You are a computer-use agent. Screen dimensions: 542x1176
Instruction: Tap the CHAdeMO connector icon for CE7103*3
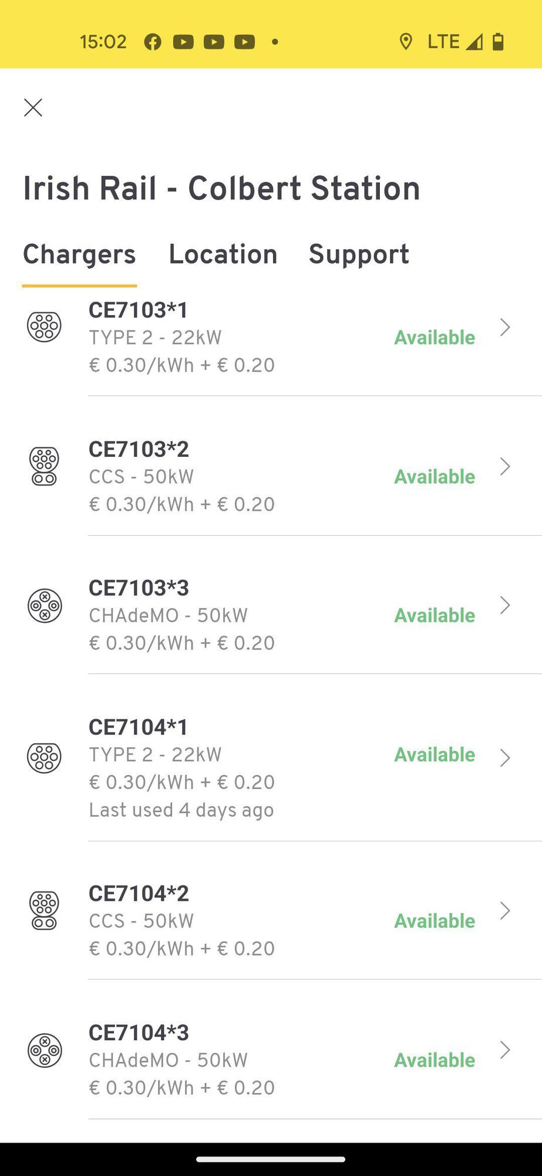[45, 605]
